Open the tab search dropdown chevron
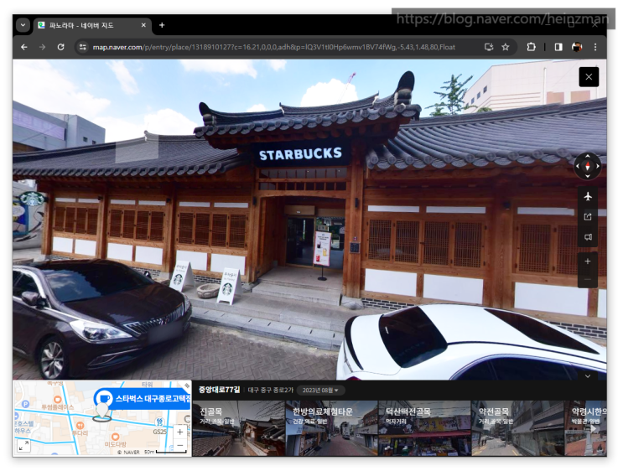Image resolution: width=623 pixels, height=471 pixels. (23, 25)
